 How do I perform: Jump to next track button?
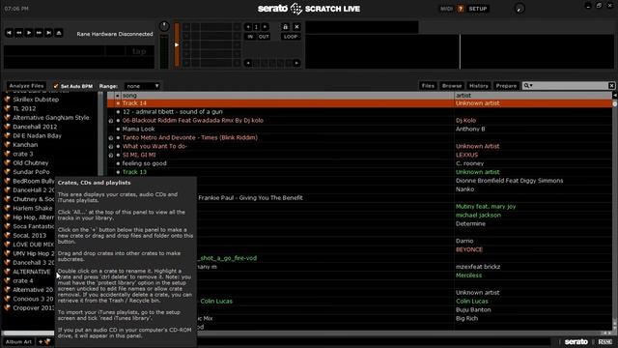pos(48,33)
